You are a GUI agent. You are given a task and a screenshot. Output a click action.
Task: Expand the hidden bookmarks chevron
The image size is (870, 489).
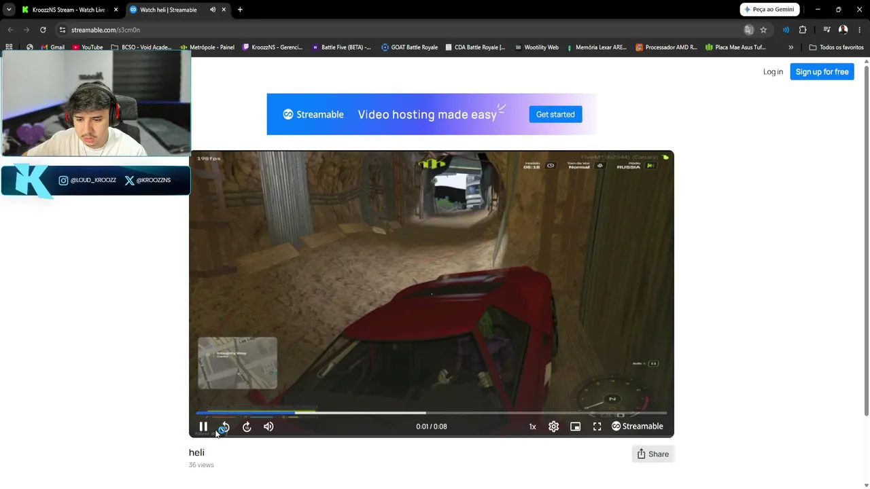tap(790, 48)
